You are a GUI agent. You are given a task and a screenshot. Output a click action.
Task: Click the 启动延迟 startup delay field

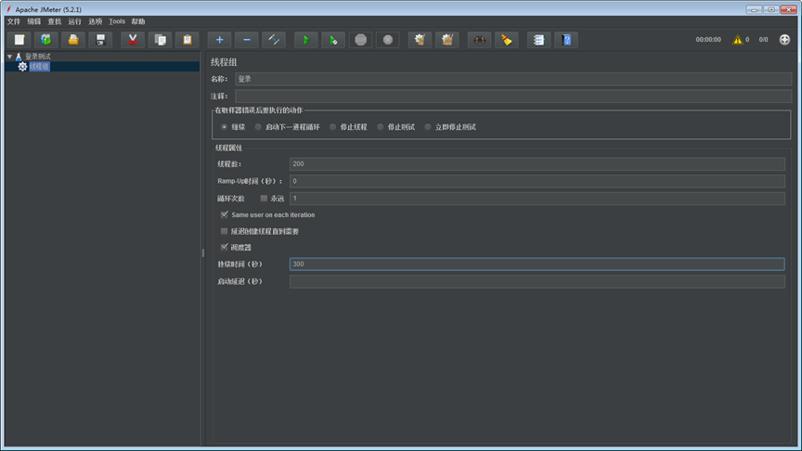[537, 281]
